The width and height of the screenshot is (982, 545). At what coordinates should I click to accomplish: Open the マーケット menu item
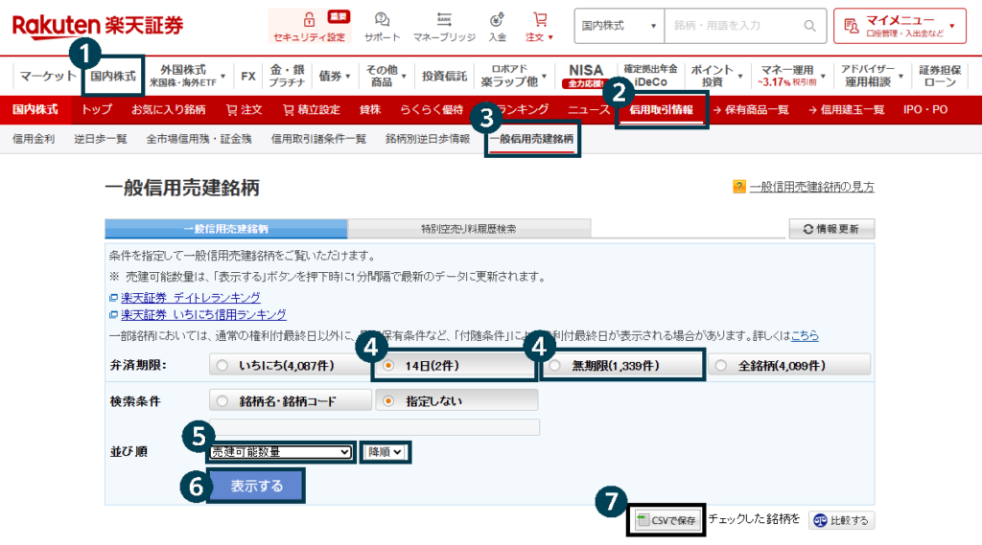[47, 76]
